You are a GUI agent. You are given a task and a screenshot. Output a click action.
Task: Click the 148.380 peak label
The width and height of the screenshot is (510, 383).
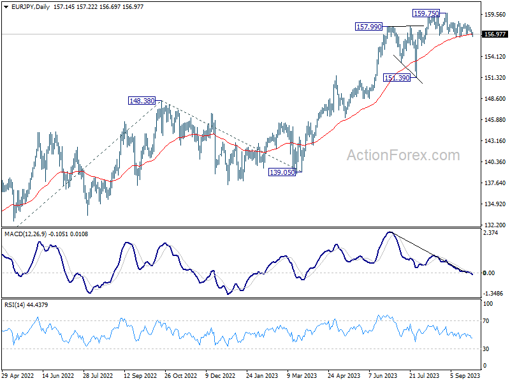tap(142, 101)
